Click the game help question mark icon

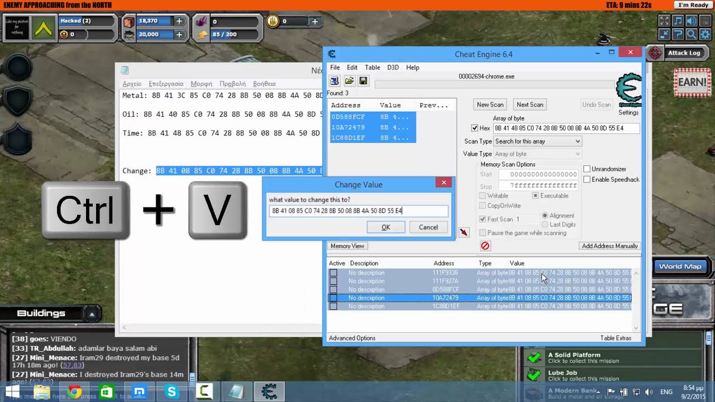[678, 35]
